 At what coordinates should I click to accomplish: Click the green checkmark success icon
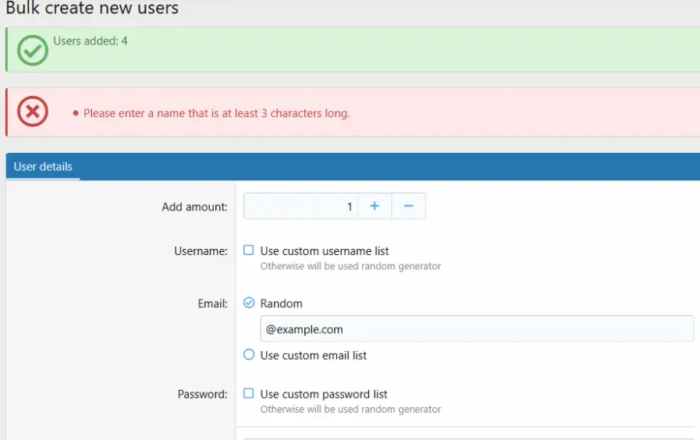33,51
